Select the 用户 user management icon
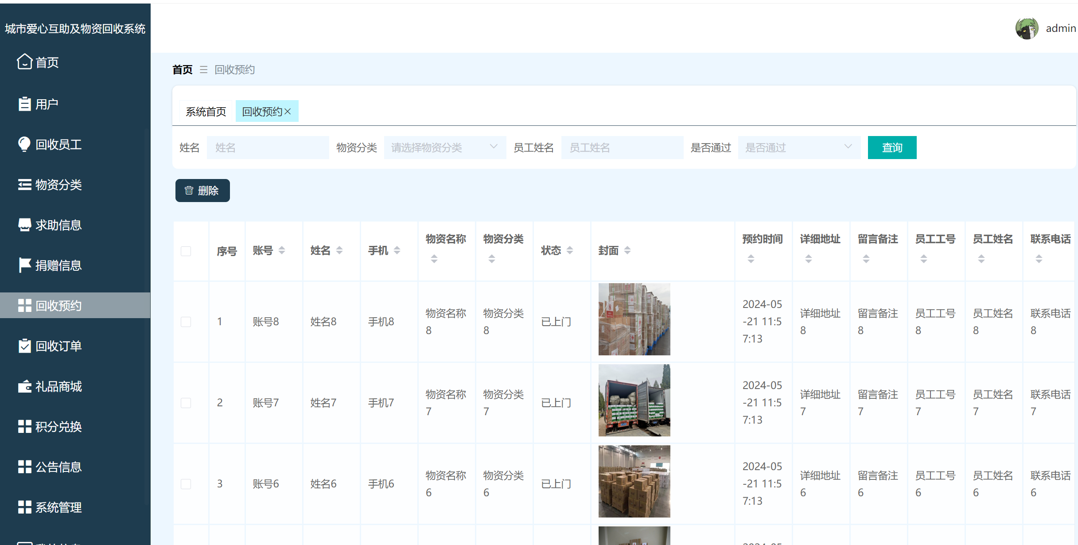 click(x=25, y=103)
